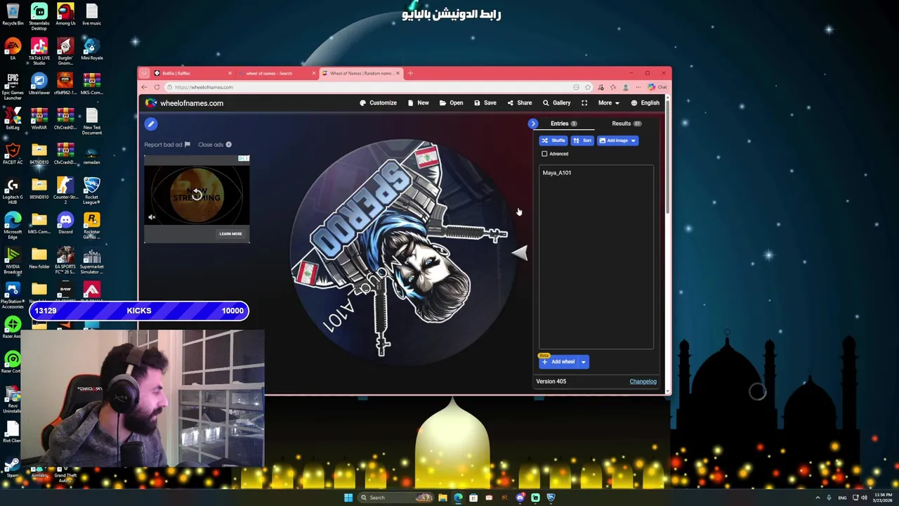Spin the Speroo wheel
Viewport: 899px width, 506px height.
(x=402, y=253)
